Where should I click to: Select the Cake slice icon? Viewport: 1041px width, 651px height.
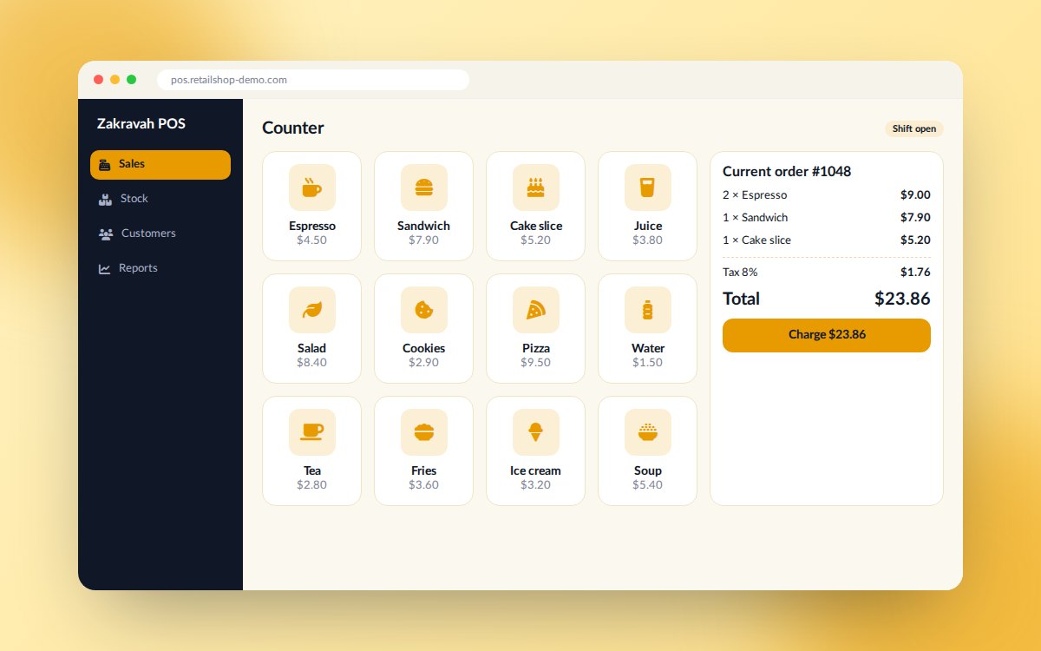(536, 187)
